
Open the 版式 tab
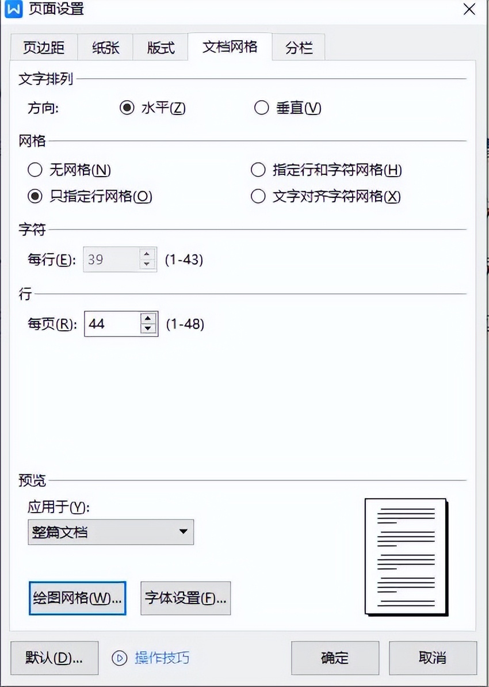pos(161,47)
